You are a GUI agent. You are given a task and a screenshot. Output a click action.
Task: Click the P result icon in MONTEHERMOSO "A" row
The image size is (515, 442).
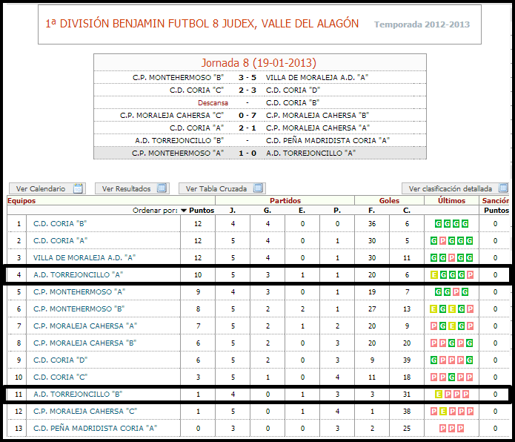(456, 292)
